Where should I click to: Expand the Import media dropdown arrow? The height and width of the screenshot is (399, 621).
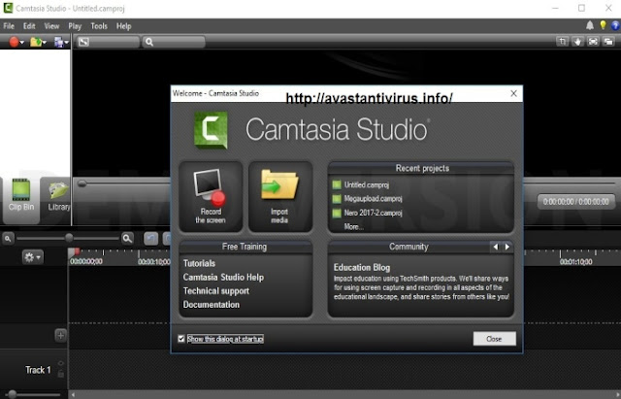tap(45, 42)
